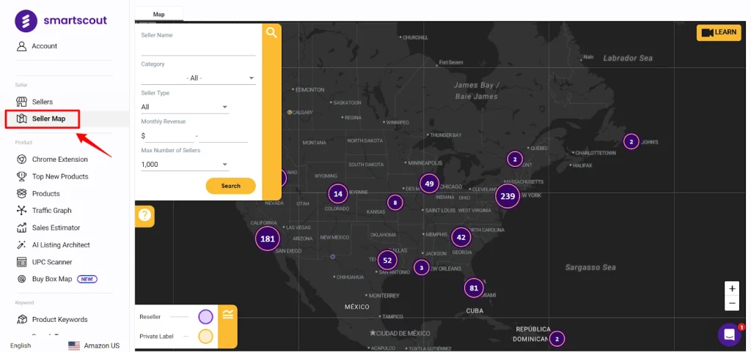Viewport: 751px width, 352px height.
Task: Zoom in with the map plus button
Action: tap(731, 289)
